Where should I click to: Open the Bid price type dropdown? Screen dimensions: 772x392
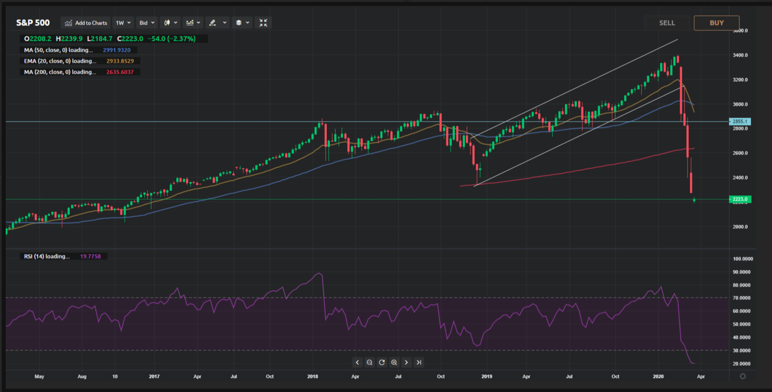click(147, 23)
